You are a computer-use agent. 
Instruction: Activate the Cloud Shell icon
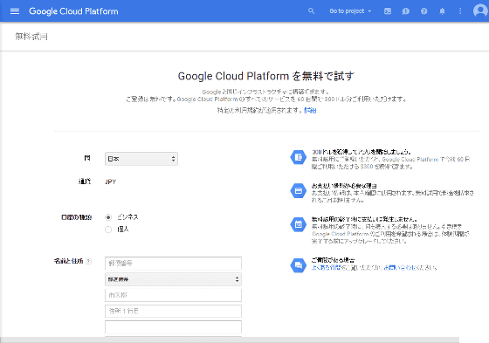pyautogui.click(x=388, y=11)
